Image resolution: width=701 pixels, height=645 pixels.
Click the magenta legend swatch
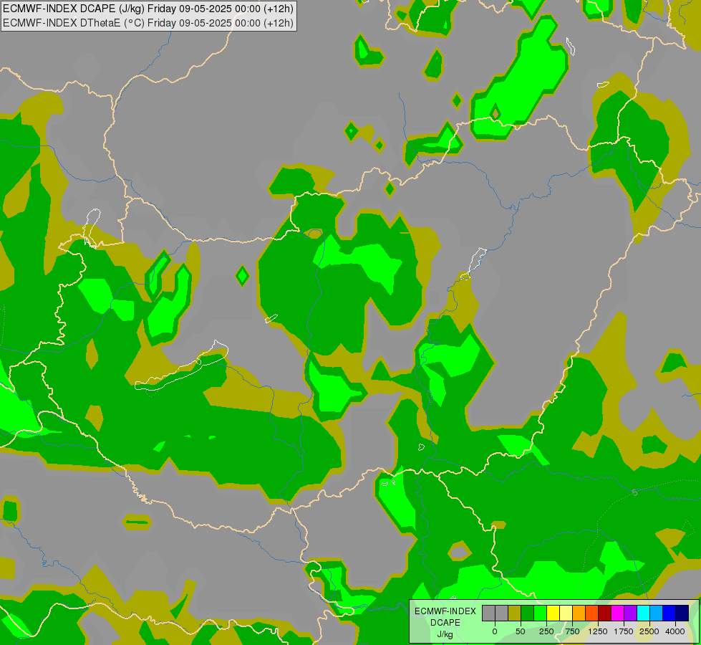pos(618,613)
